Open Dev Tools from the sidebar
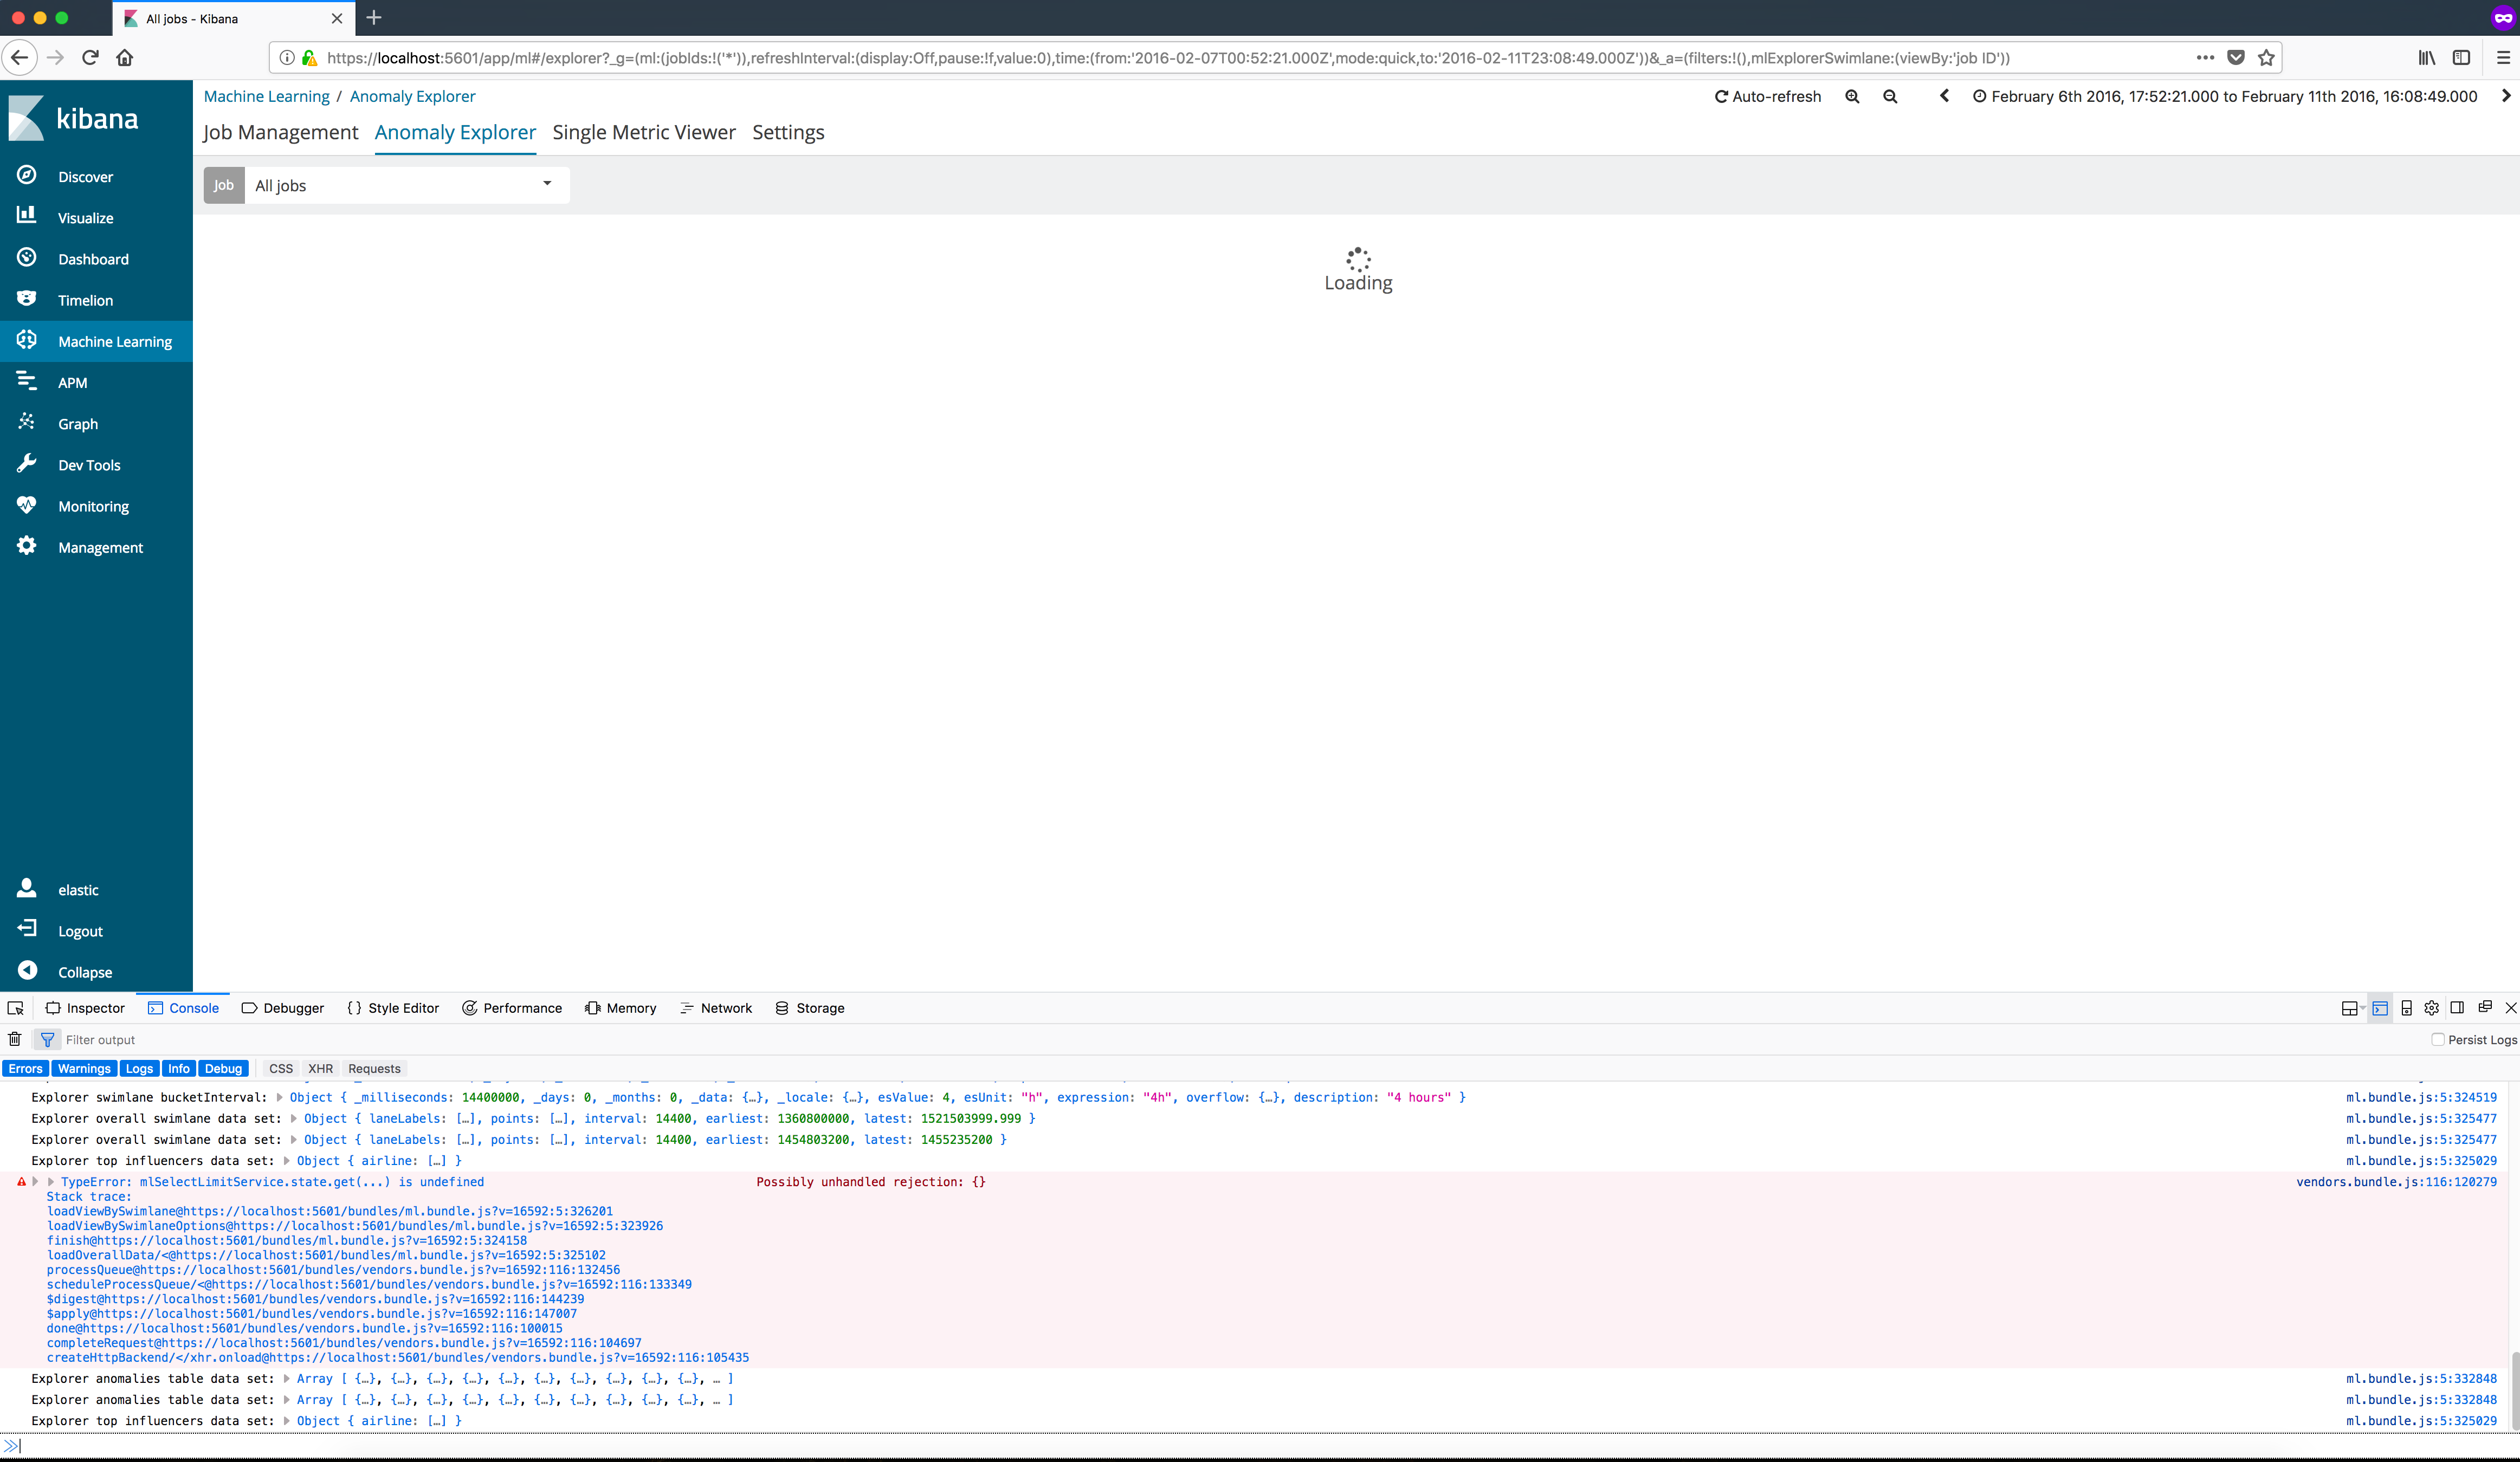The height and width of the screenshot is (1462, 2520). click(x=88, y=464)
